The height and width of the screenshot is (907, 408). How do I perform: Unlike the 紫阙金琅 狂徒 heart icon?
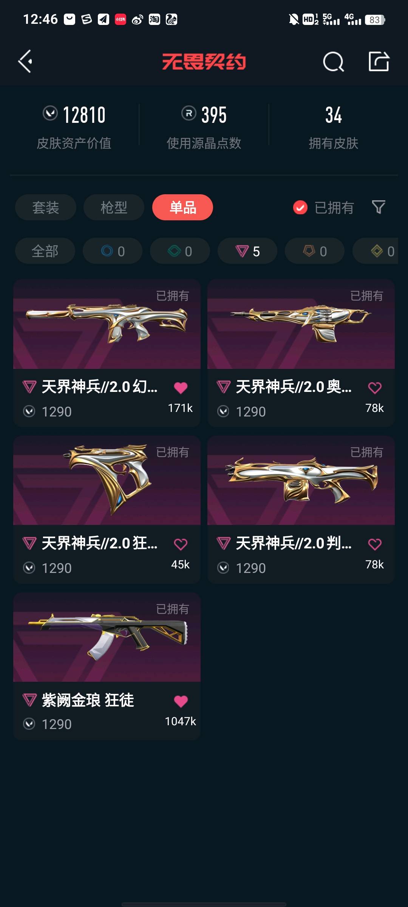181,701
